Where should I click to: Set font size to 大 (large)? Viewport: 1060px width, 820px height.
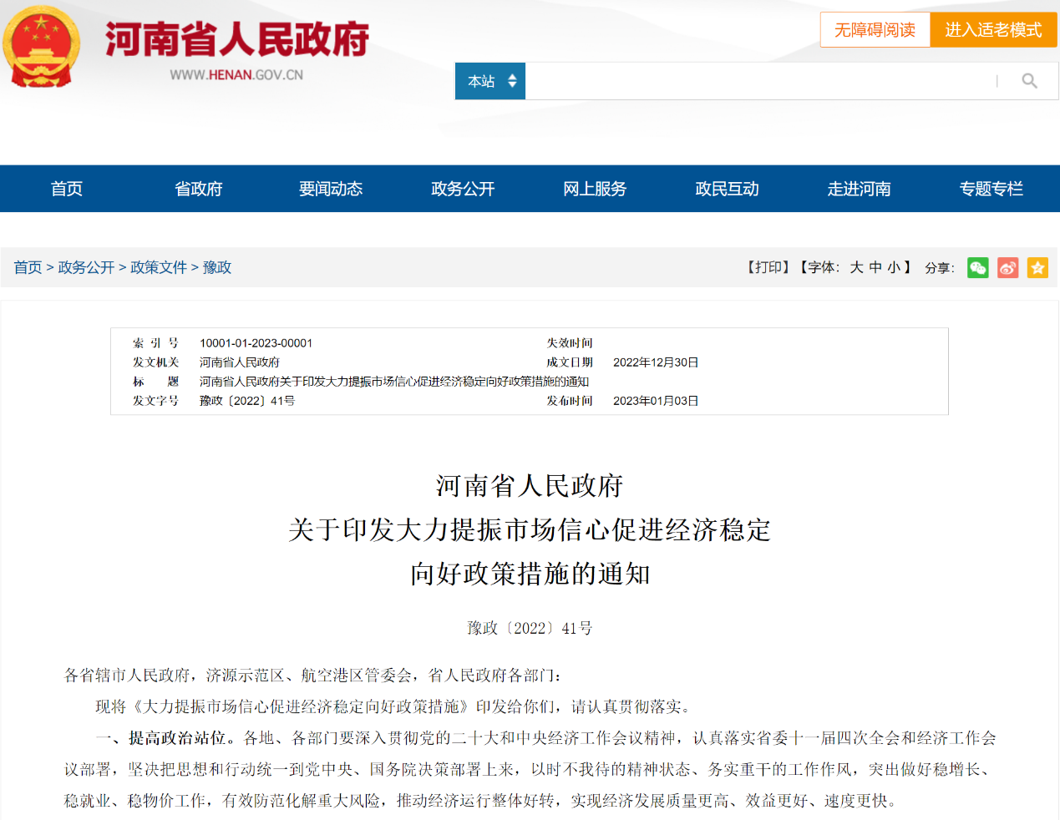(856, 267)
